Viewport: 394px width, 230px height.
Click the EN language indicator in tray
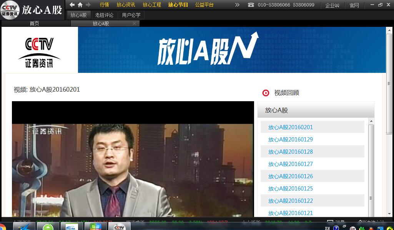(x=328, y=228)
